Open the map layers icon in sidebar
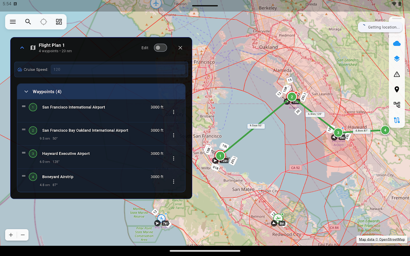Viewport: 410px width, 256px height. click(397, 59)
